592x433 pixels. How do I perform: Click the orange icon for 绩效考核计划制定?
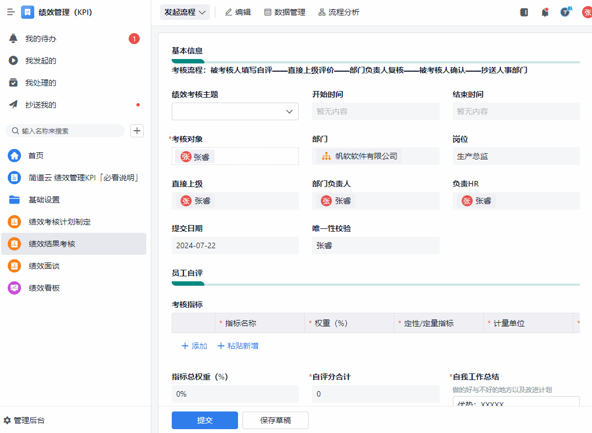[x=14, y=222]
